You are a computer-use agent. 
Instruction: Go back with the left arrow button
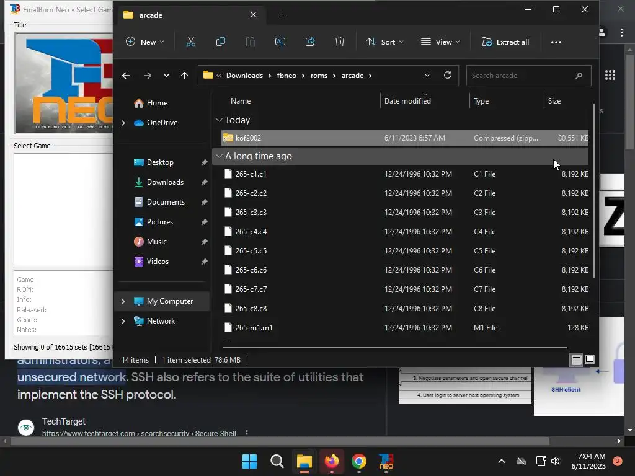pyautogui.click(x=126, y=76)
